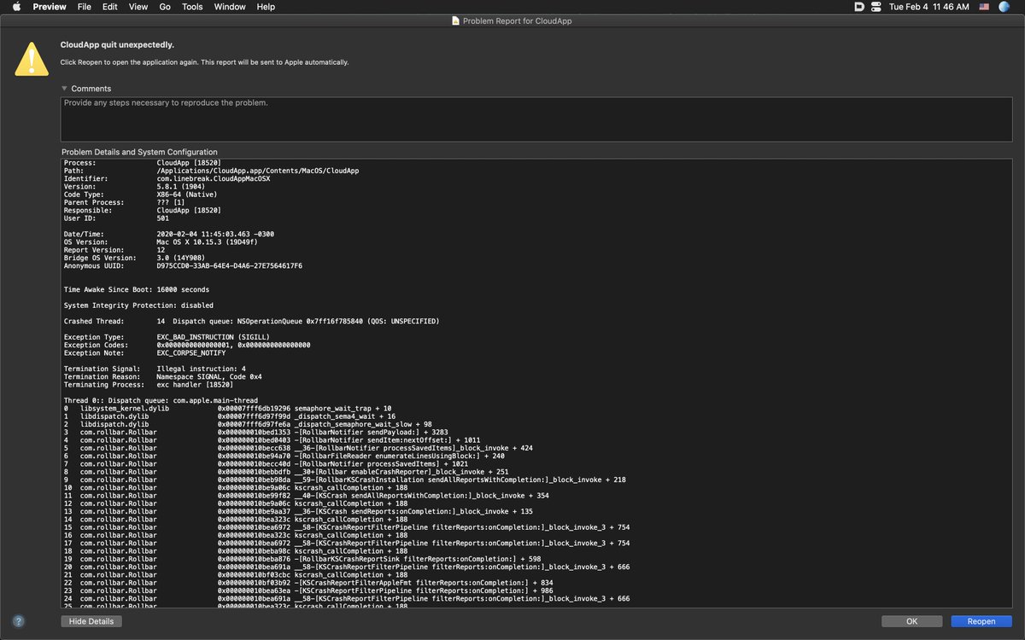Click the date and time in menu bar
The height and width of the screenshot is (640, 1025).
point(928,6)
